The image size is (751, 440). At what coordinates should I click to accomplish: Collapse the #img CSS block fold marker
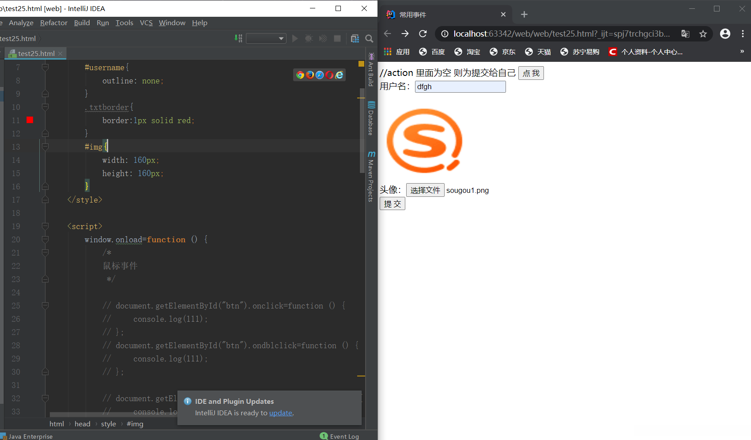tap(45, 147)
